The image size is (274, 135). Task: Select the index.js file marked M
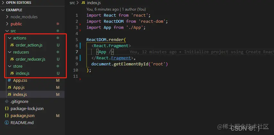20,95
